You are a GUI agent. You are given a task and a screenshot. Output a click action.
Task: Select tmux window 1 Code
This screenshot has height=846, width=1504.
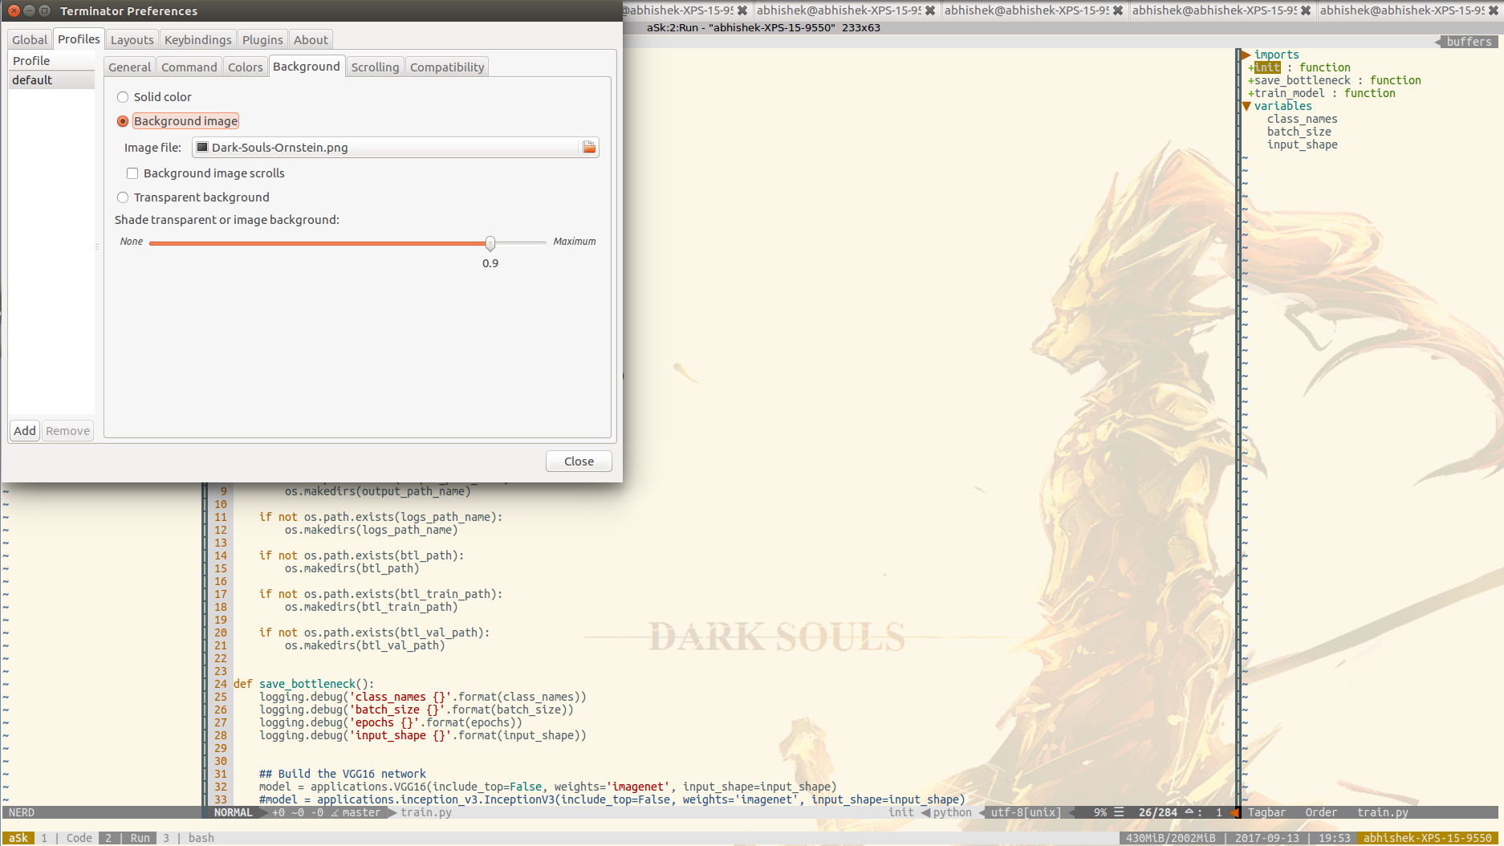[x=66, y=838]
